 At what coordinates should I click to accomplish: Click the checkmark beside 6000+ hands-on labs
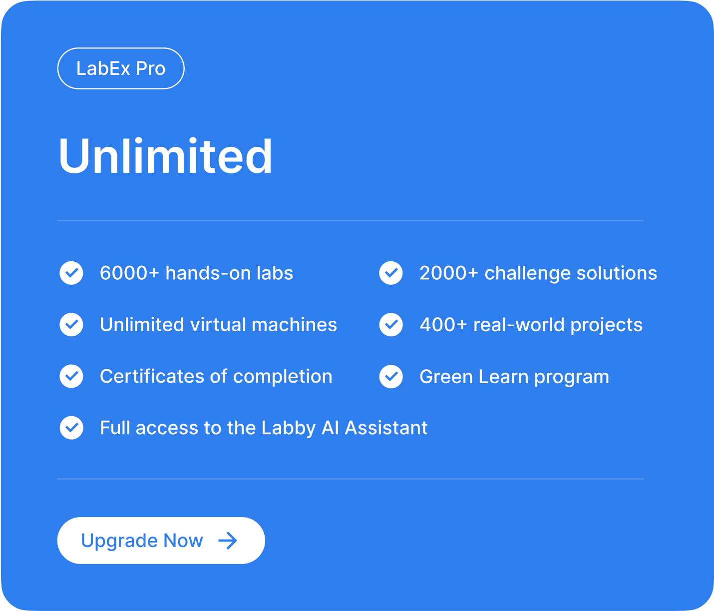pyautogui.click(x=71, y=273)
